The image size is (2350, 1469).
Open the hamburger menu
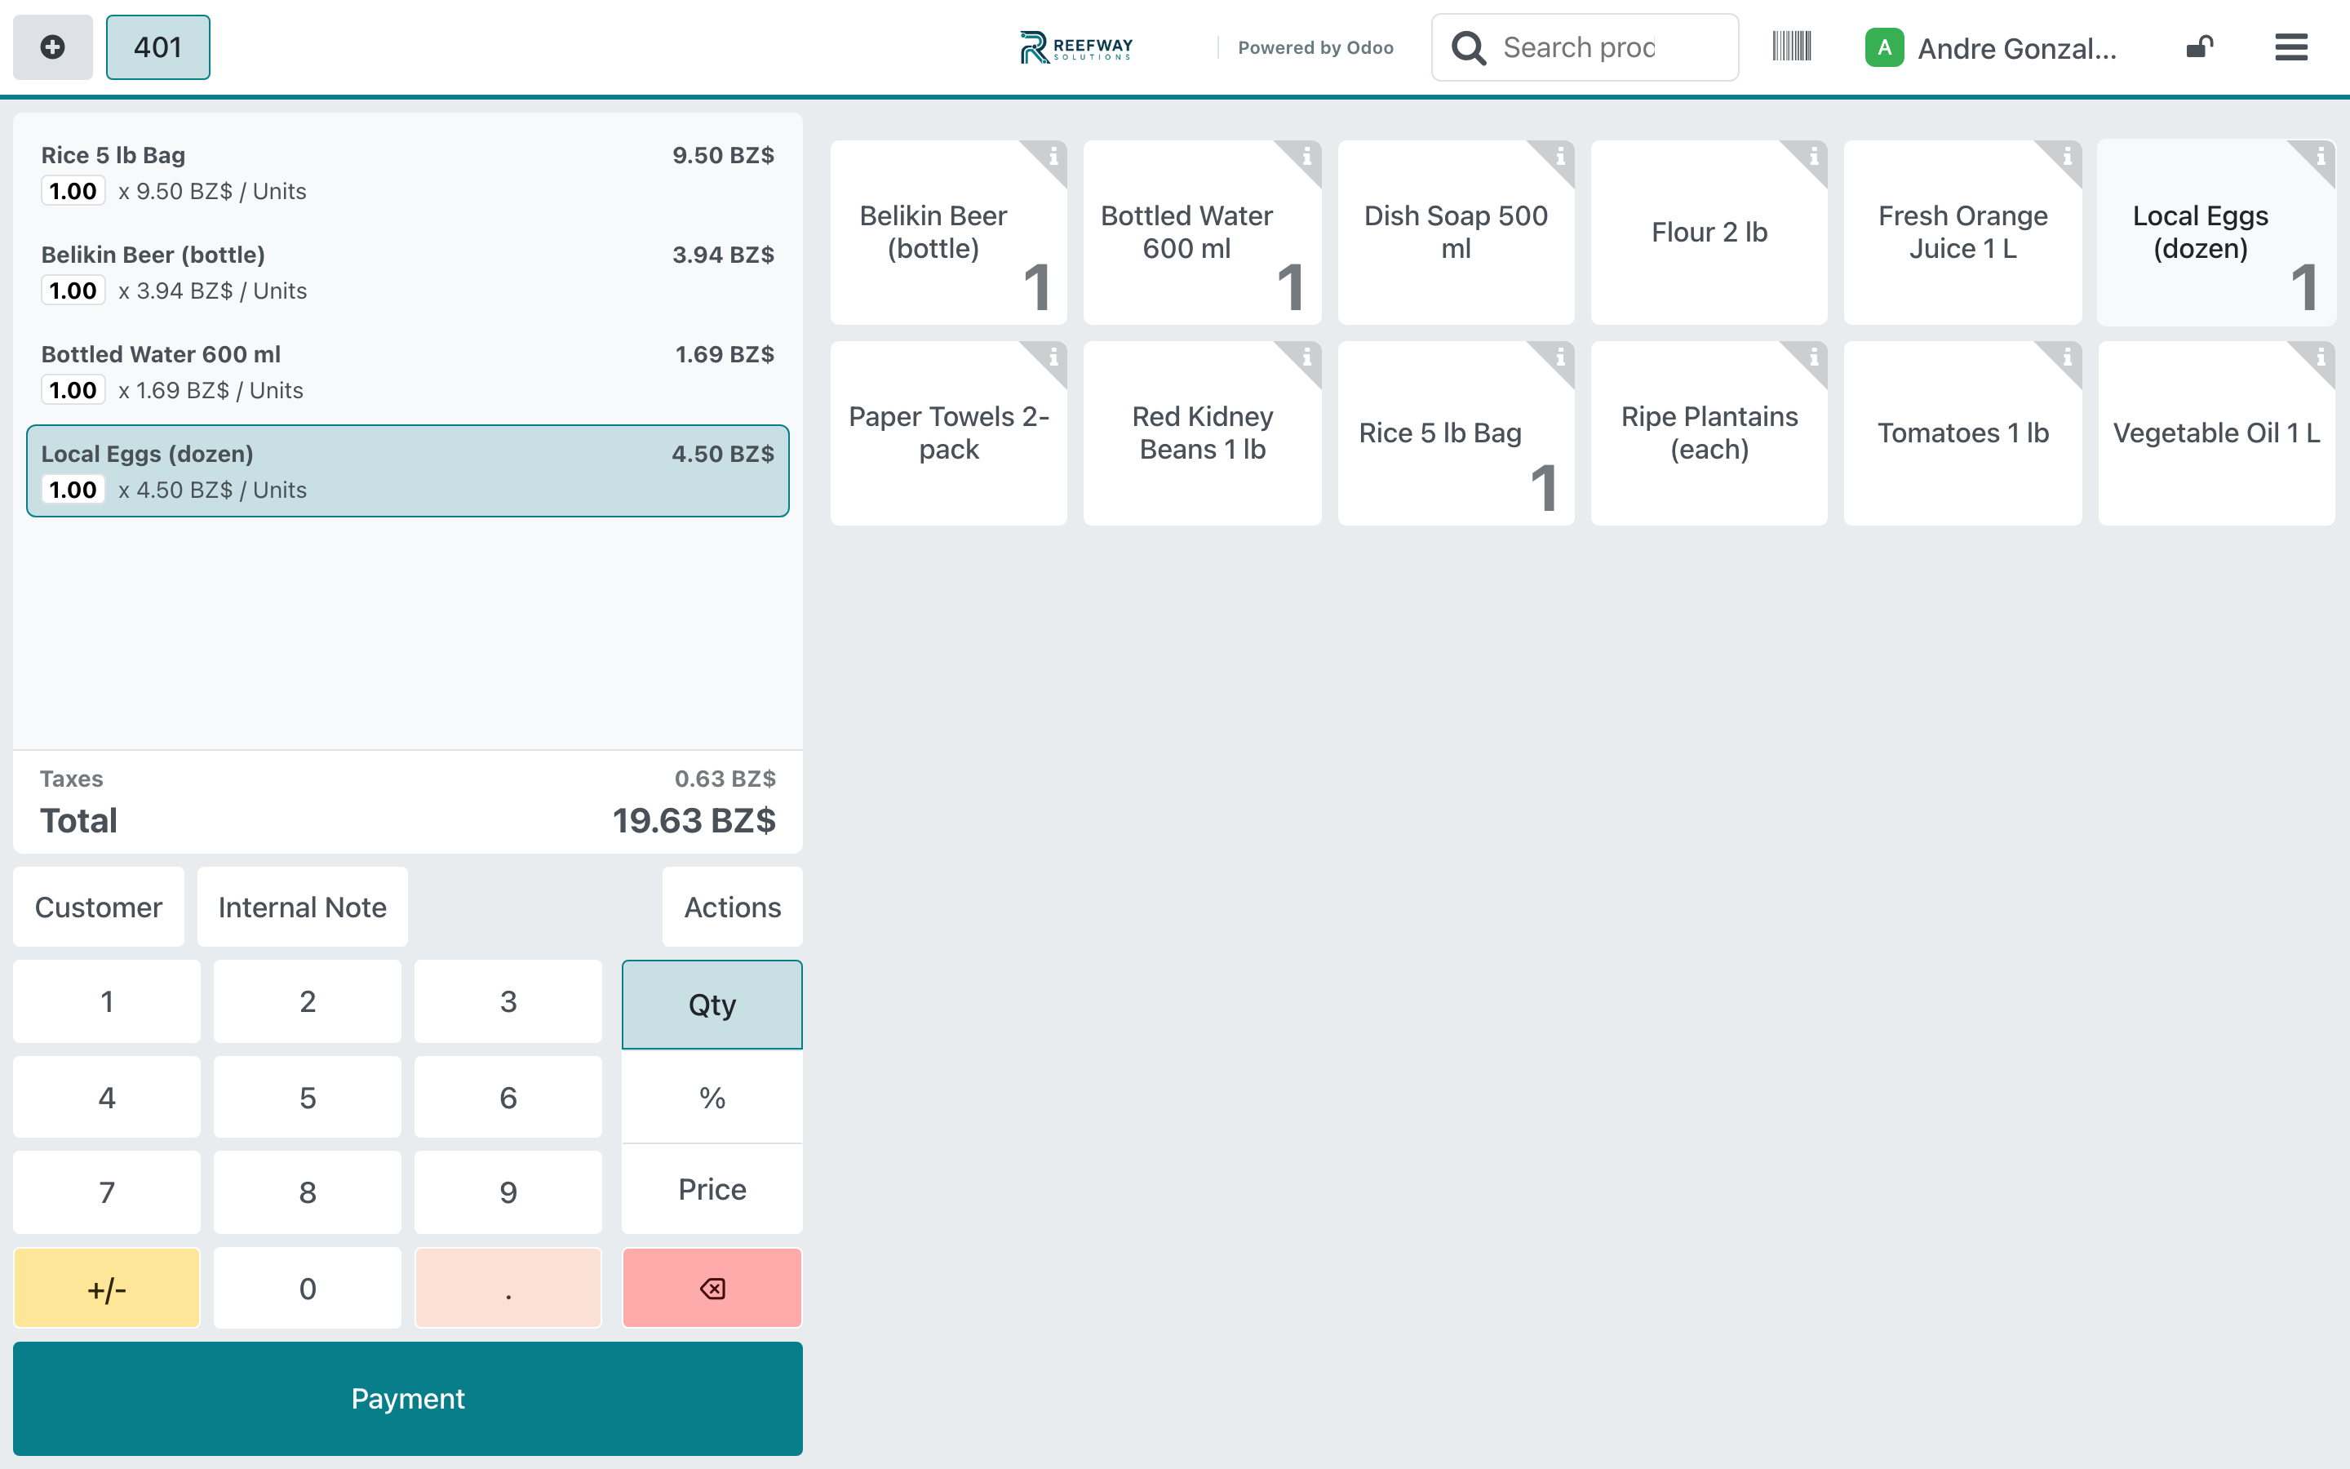click(x=2290, y=47)
